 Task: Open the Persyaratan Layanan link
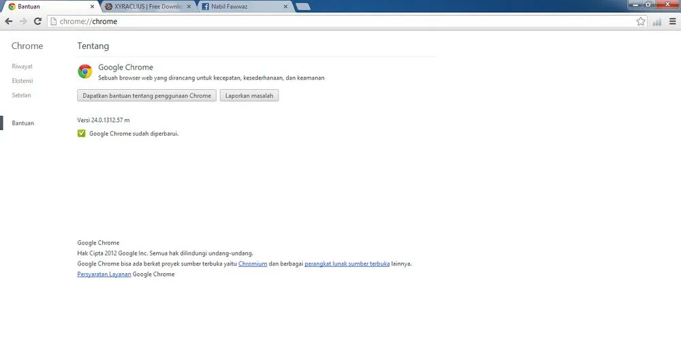[104, 274]
